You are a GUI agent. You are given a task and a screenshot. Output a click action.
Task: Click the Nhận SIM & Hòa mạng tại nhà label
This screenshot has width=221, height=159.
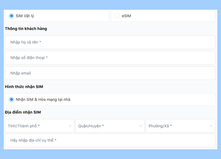point(43,99)
